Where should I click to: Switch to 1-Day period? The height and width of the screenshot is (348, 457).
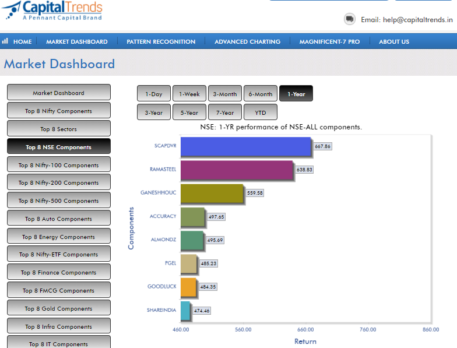tap(154, 93)
